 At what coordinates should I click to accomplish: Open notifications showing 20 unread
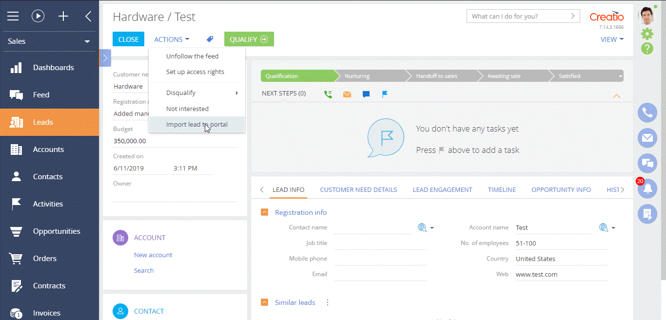[x=647, y=188]
